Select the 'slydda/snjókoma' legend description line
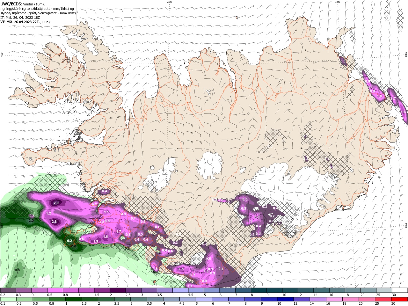 coord(38,13)
